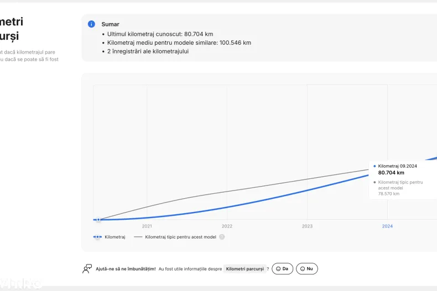Image resolution: width=437 pixels, height=291 pixels.
Task: Select the 2021 label on the x-axis
Action: [x=147, y=226]
